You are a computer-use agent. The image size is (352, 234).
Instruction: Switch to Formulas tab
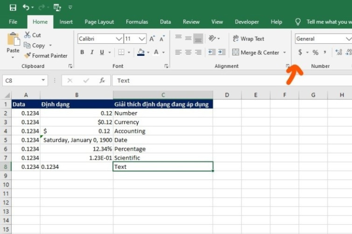137,22
